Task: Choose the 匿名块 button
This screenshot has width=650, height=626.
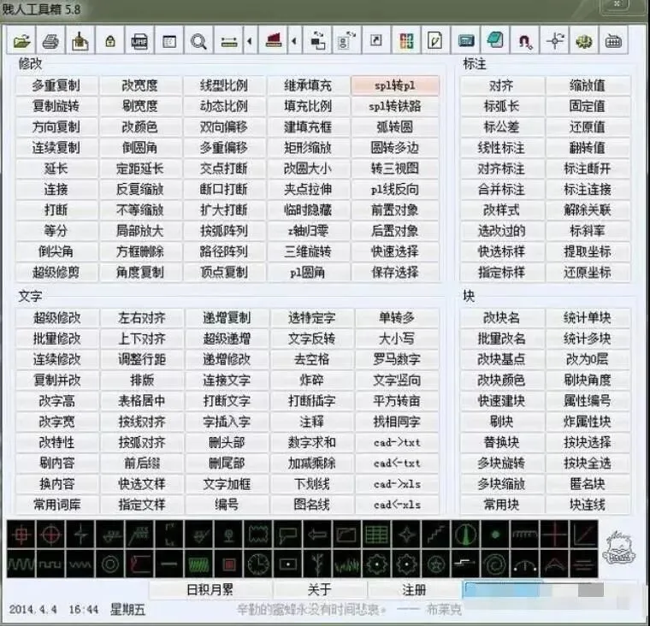Action: pyautogui.click(x=588, y=484)
